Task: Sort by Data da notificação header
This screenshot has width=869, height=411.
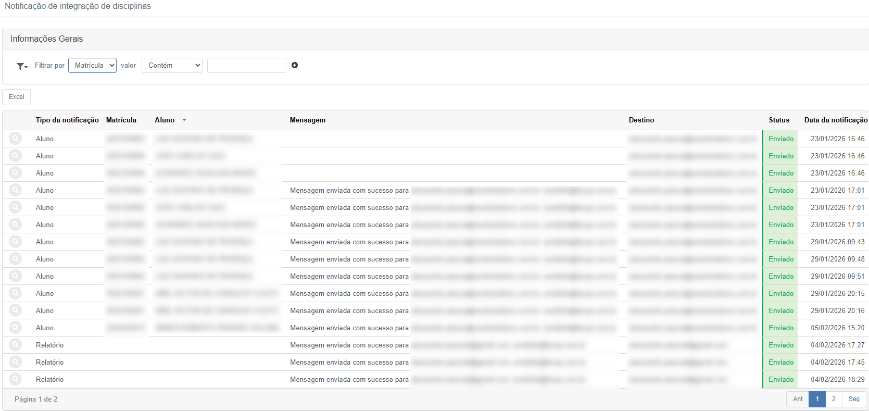Action: [x=835, y=120]
